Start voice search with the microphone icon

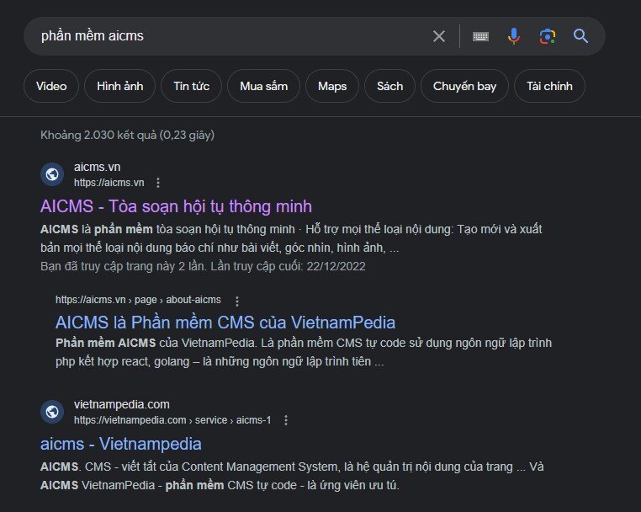click(514, 36)
